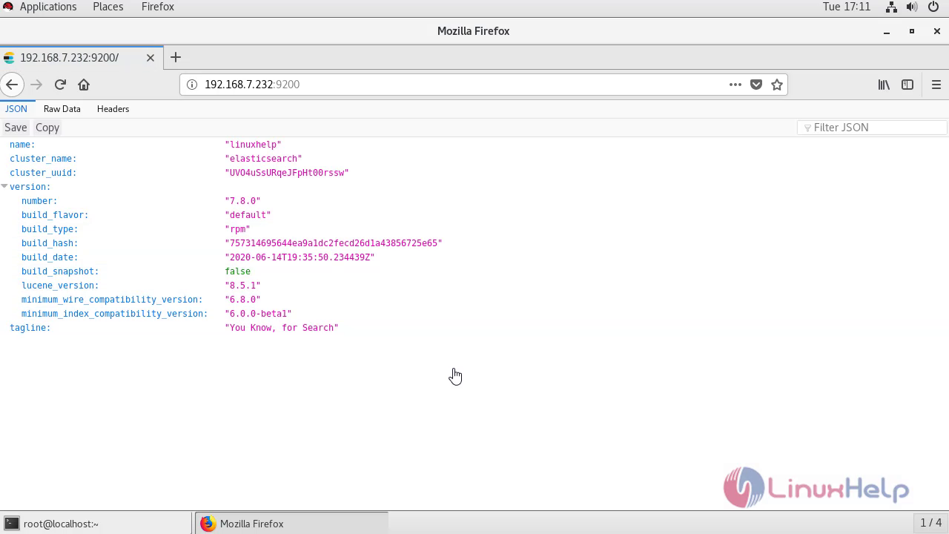Screen dimensions: 949x534
Task: Click the value "You Know, for Search"
Action: pyautogui.click(x=282, y=328)
